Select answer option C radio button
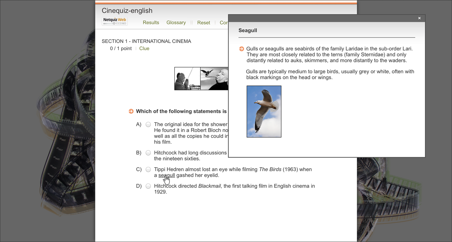Image resolution: width=452 pixels, height=242 pixels. pos(148,169)
